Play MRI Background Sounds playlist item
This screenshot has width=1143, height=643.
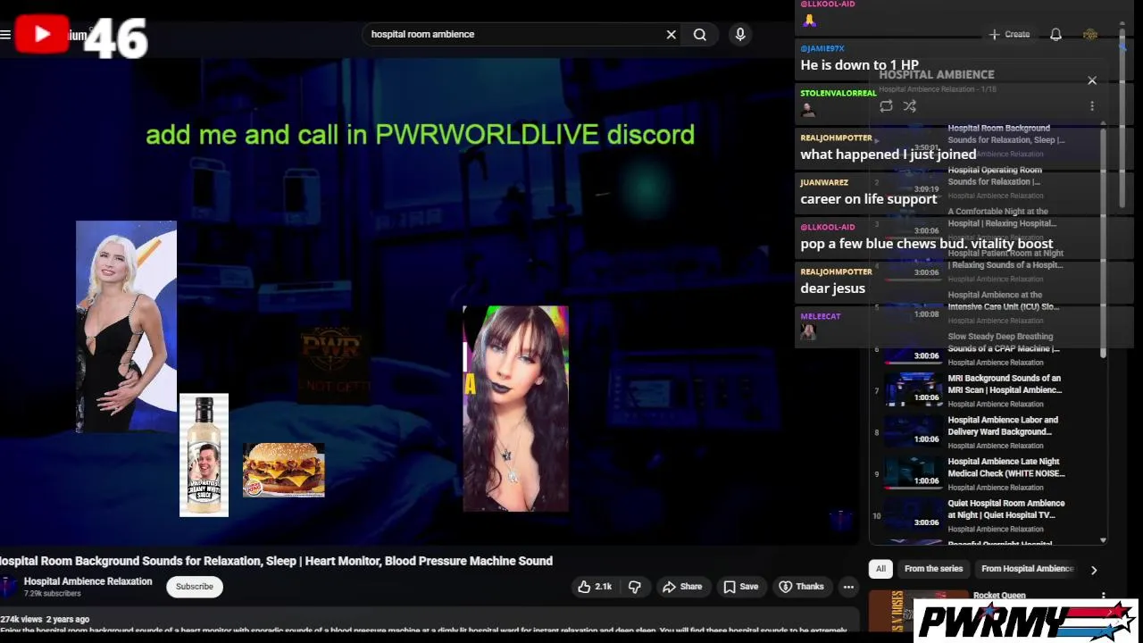pos(982,390)
